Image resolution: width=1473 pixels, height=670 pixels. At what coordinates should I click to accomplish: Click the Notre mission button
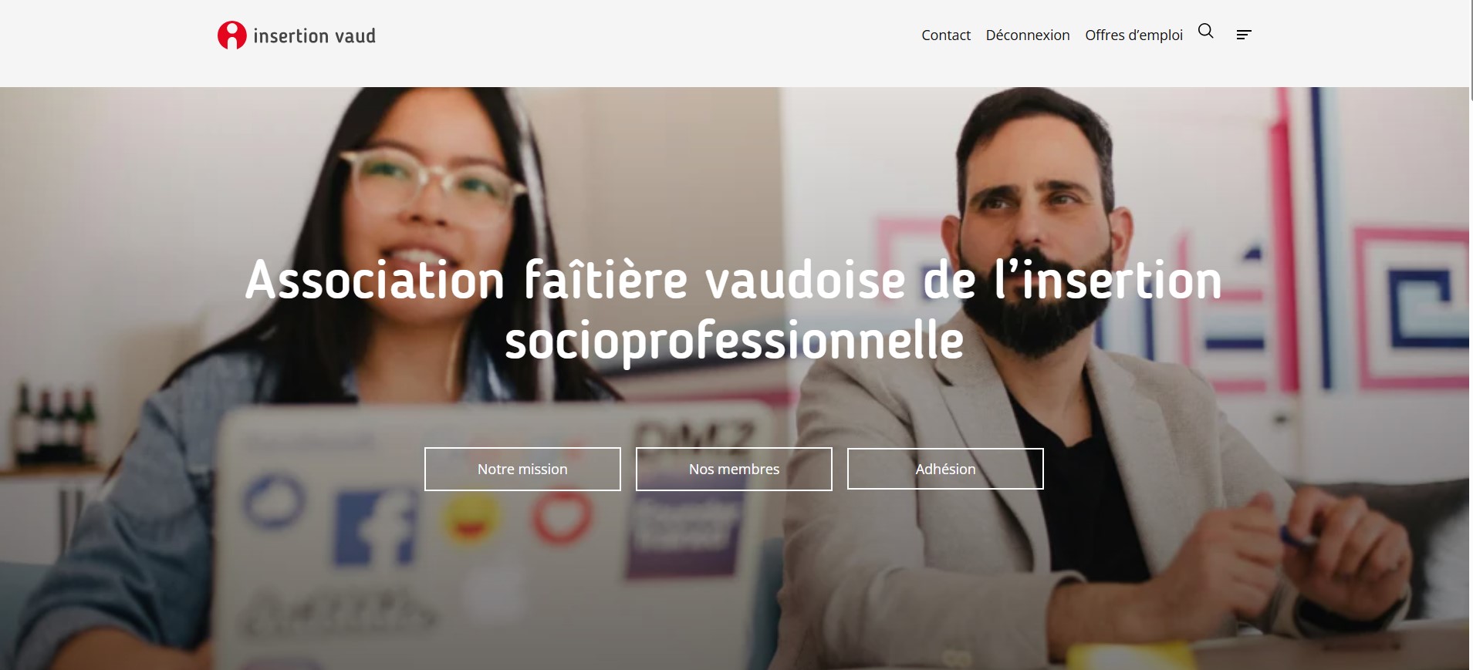tap(522, 469)
